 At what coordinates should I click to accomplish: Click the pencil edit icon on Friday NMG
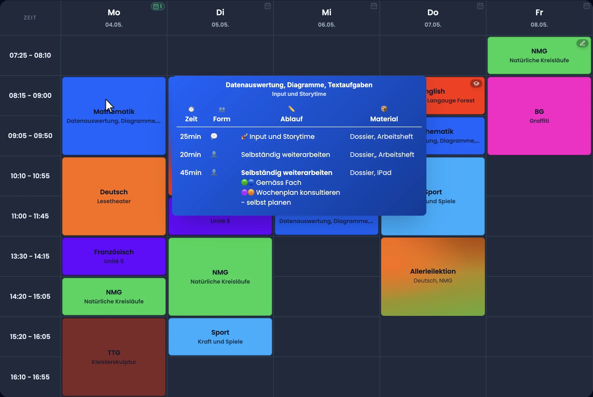tap(582, 43)
